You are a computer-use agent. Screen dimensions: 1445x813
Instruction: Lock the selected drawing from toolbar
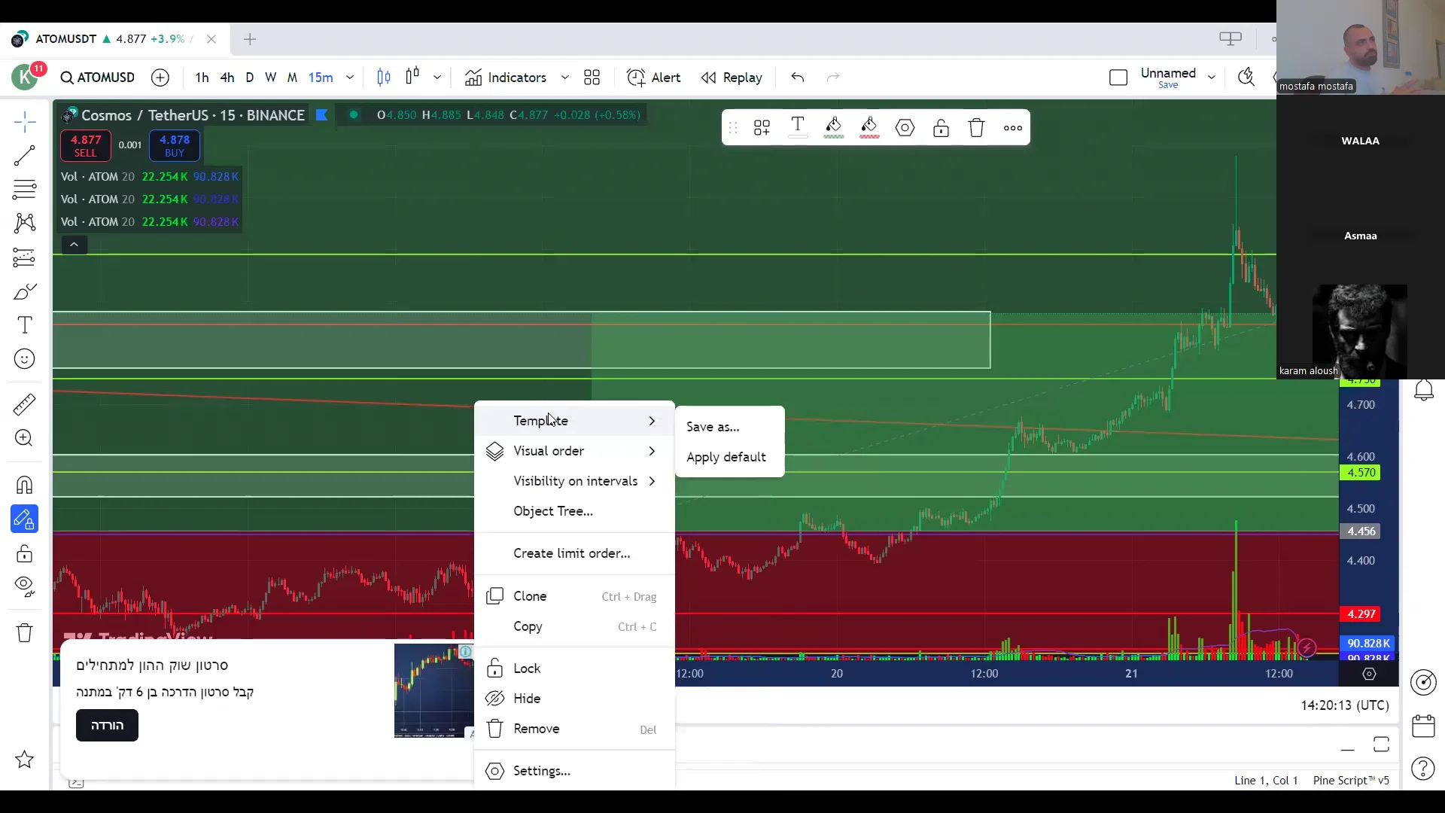point(941,128)
